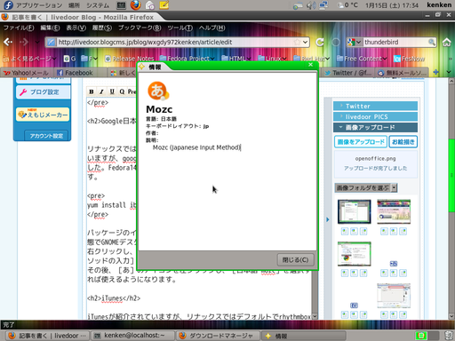The width and height of the screenshot is (455, 341).
Task: Apply italic formatting in blog editor
Action: (x=101, y=91)
